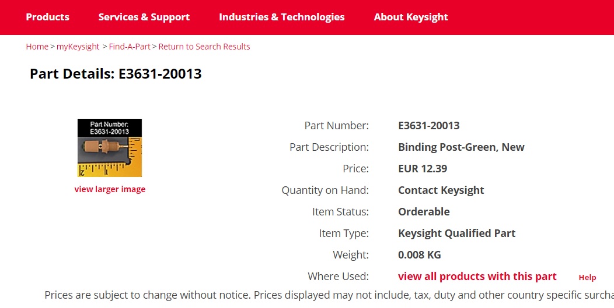Open the Services & Support menu
This screenshot has width=614, height=308.
144,17
